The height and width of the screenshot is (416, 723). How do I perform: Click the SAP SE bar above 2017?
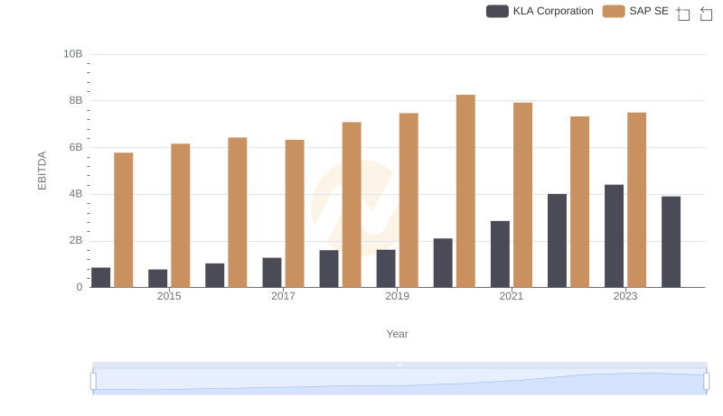point(295,214)
